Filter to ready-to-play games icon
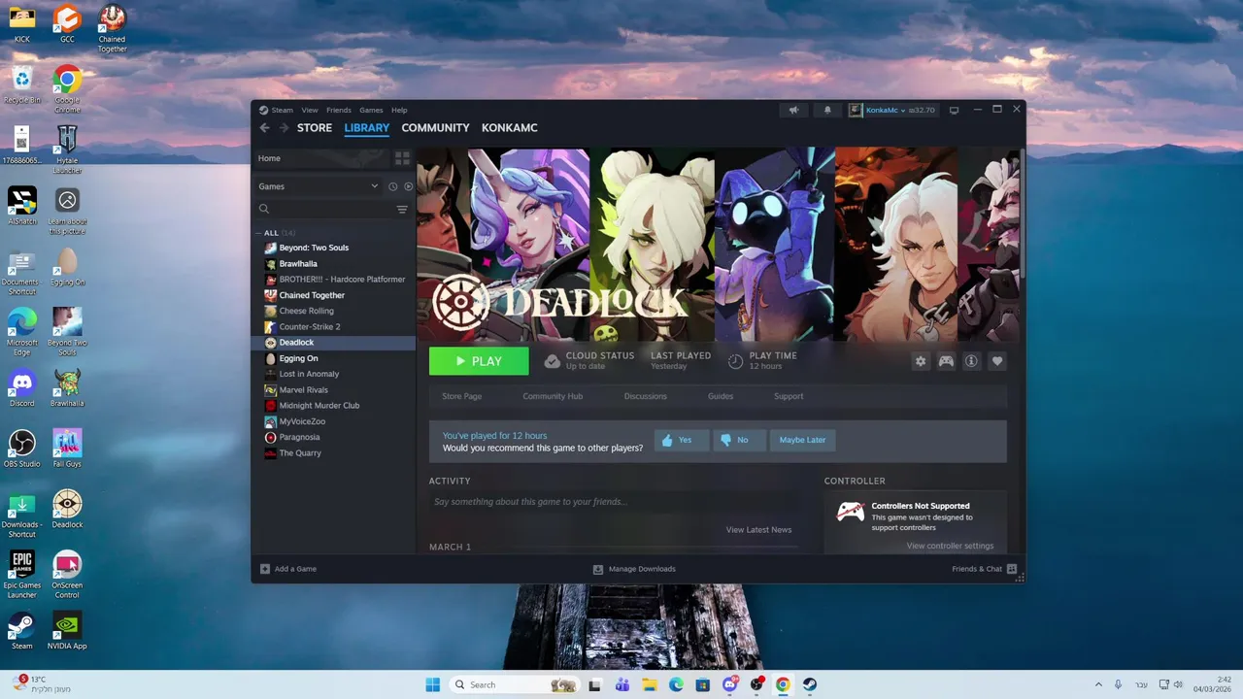1243x699 pixels. [x=408, y=186]
